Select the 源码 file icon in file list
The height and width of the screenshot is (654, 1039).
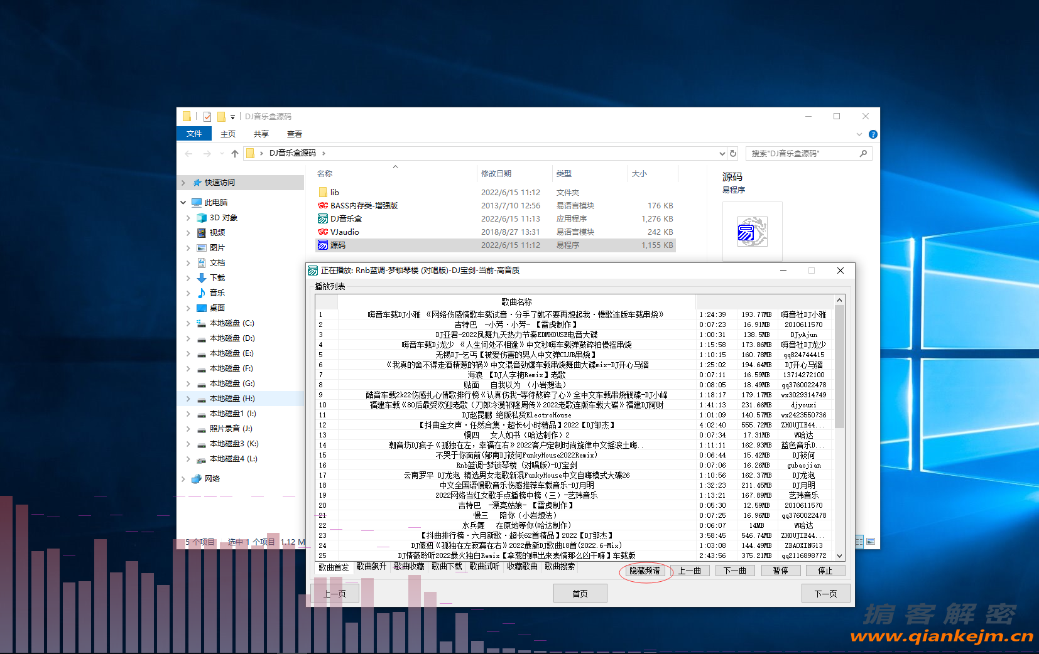tap(323, 245)
